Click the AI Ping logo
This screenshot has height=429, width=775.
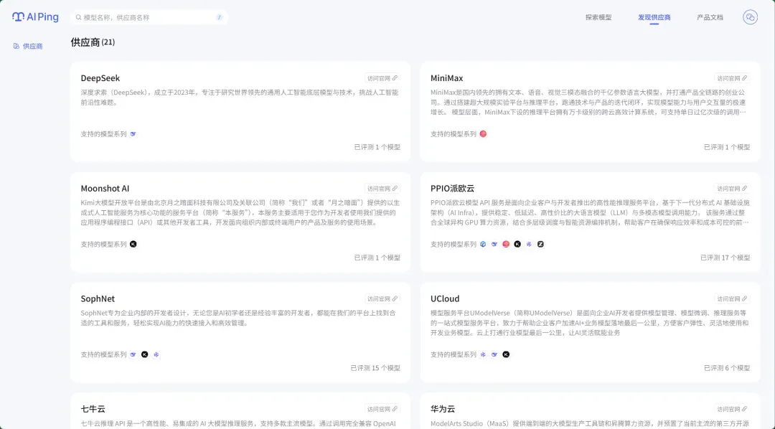tap(36, 16)
